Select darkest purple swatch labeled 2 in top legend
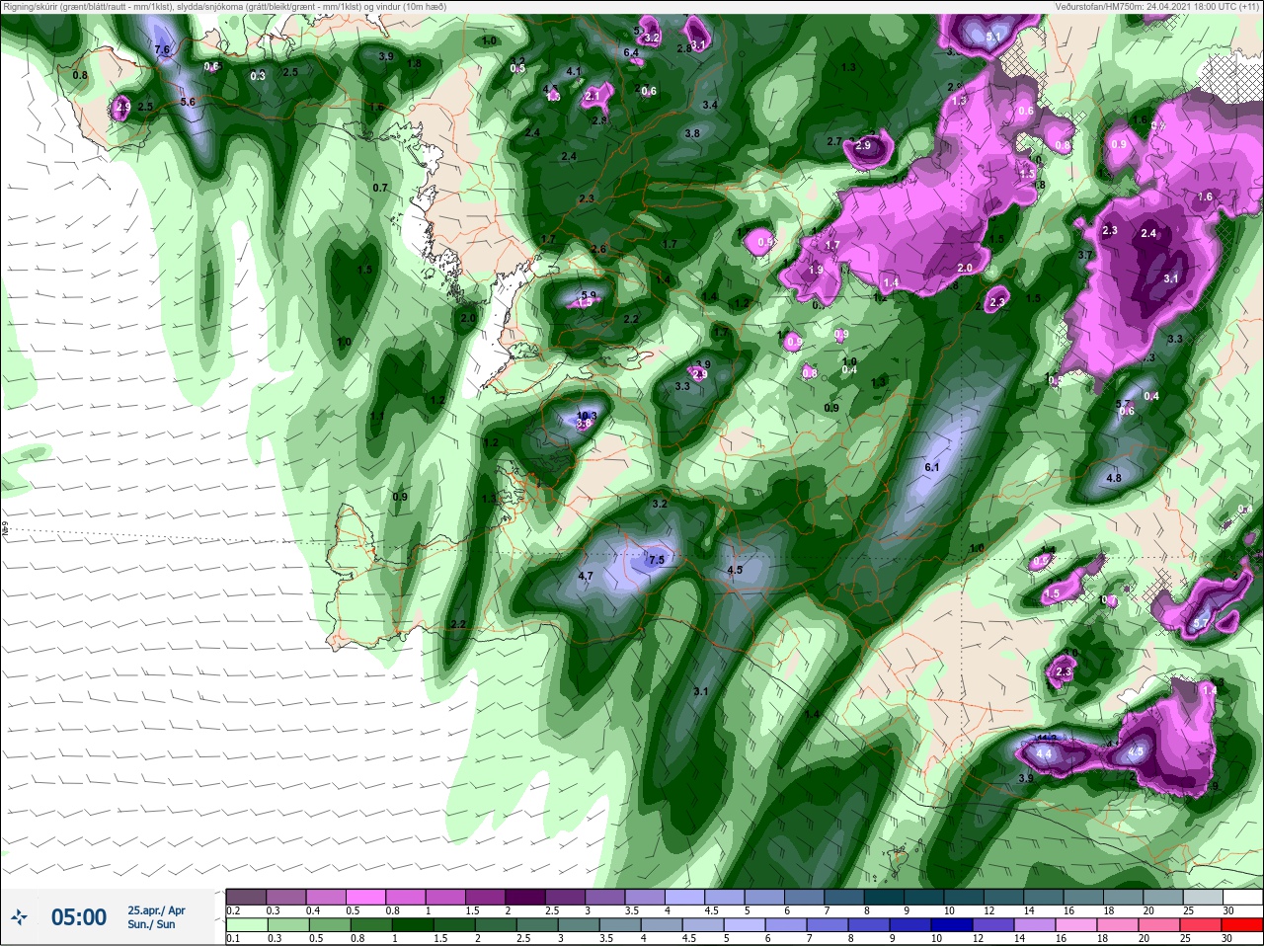The width and height of the screenshot is (1264, 946). coord(525,898)
